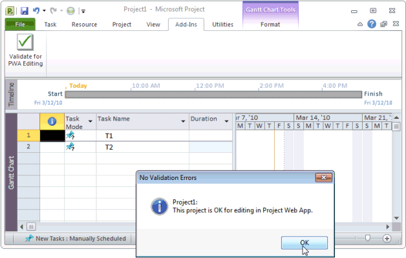Click the information icon in the dialog
Image resolution: width=406 pixels, height=258 pixels.
coord(159,206)
